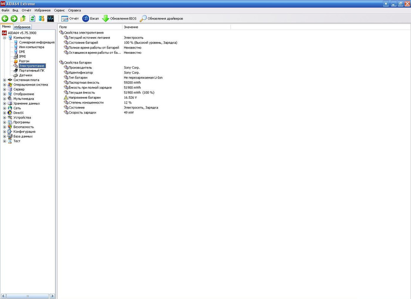Expand the Операционная система node

click(x=4, y=85)
